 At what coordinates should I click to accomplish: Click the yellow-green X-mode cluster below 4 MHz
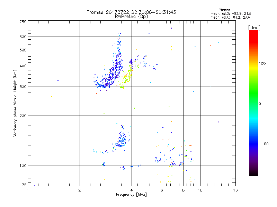126,77
